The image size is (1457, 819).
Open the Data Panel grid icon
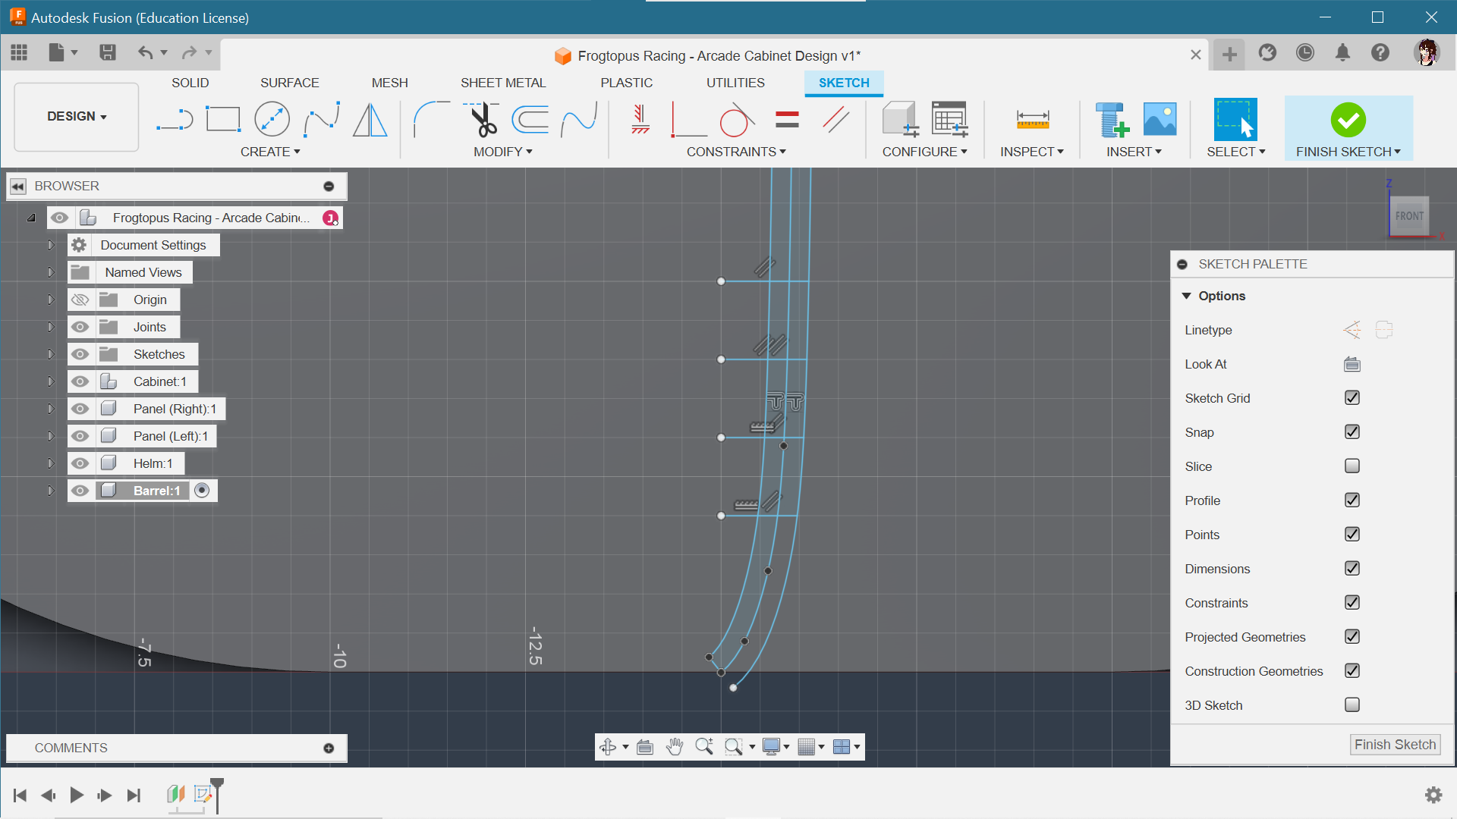coord(20,52)
